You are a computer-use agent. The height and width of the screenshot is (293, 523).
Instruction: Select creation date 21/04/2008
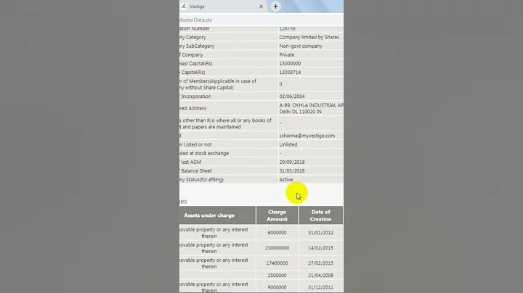click(x=320, y=276)
